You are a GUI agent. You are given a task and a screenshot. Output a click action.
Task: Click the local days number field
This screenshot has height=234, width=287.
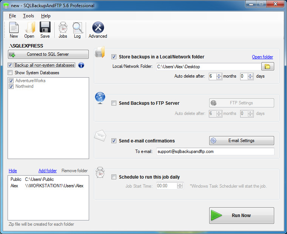click(x=244, y=76)
